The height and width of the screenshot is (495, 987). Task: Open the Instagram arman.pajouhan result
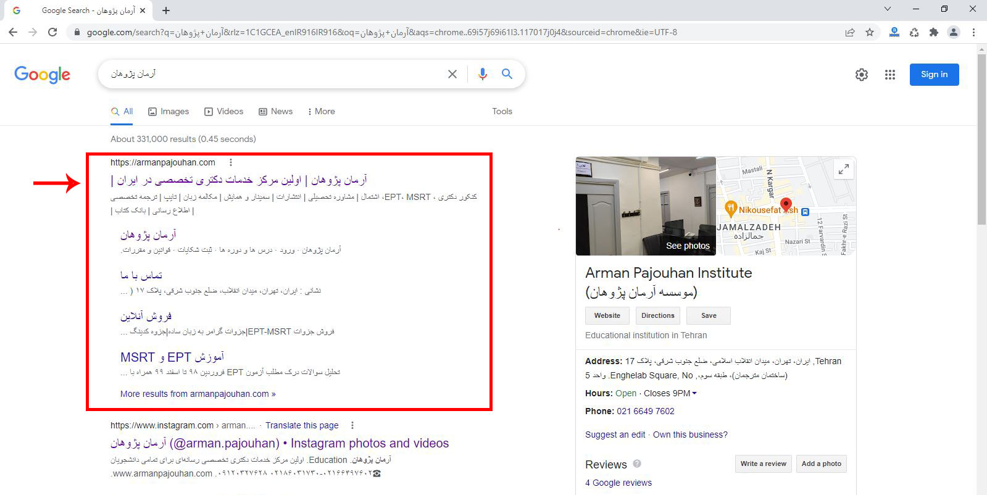click(x=280, y=443)
